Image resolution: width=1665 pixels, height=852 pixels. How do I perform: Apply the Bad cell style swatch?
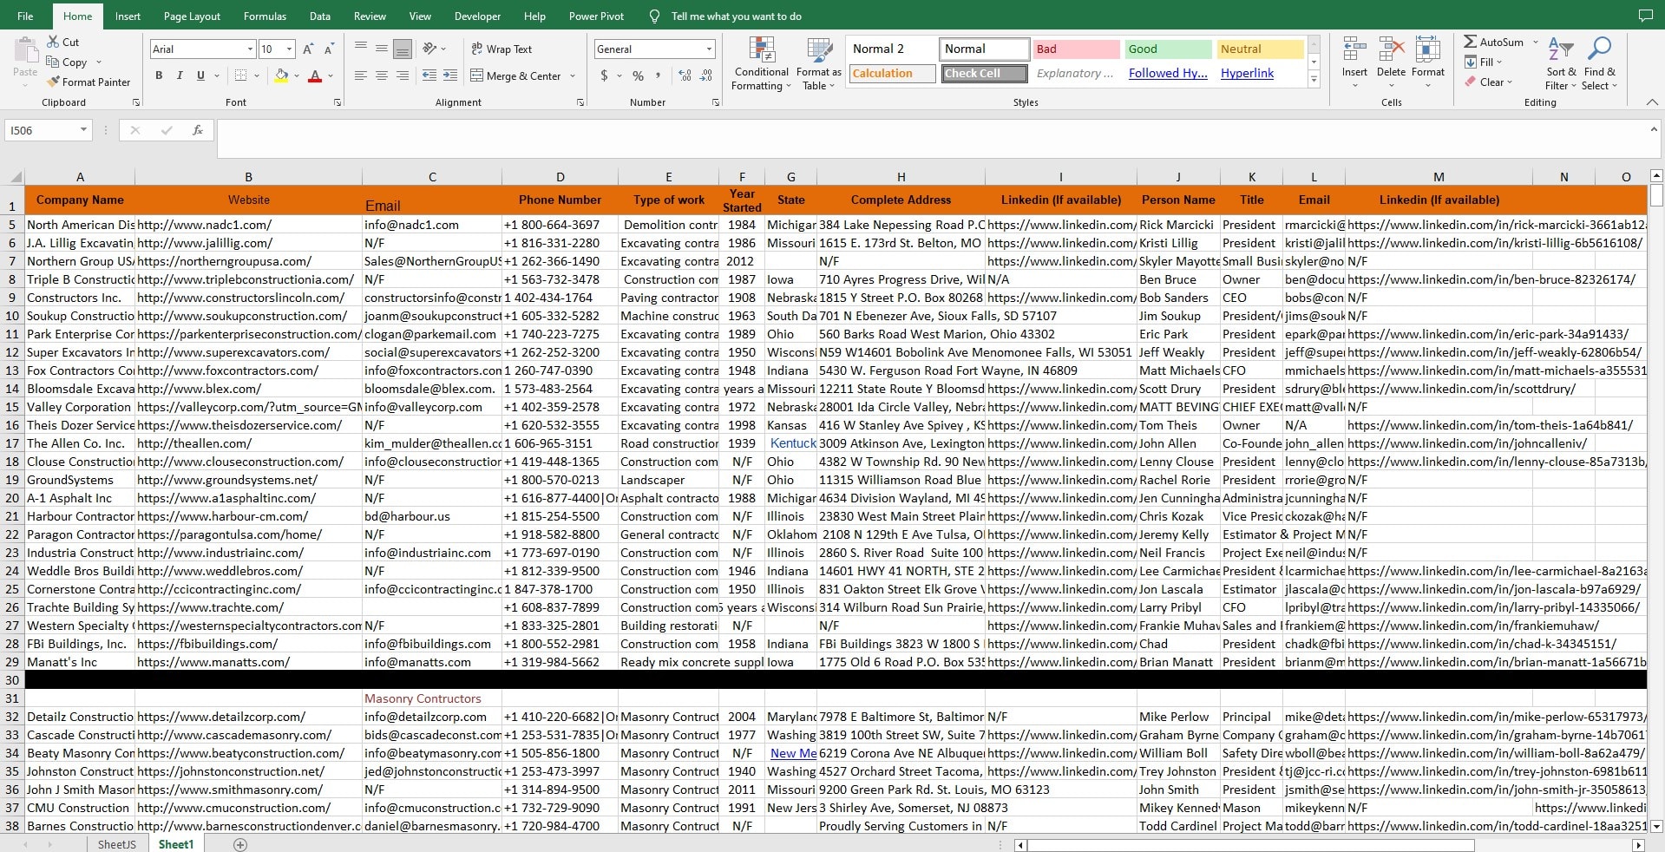tap(1076, 49)
